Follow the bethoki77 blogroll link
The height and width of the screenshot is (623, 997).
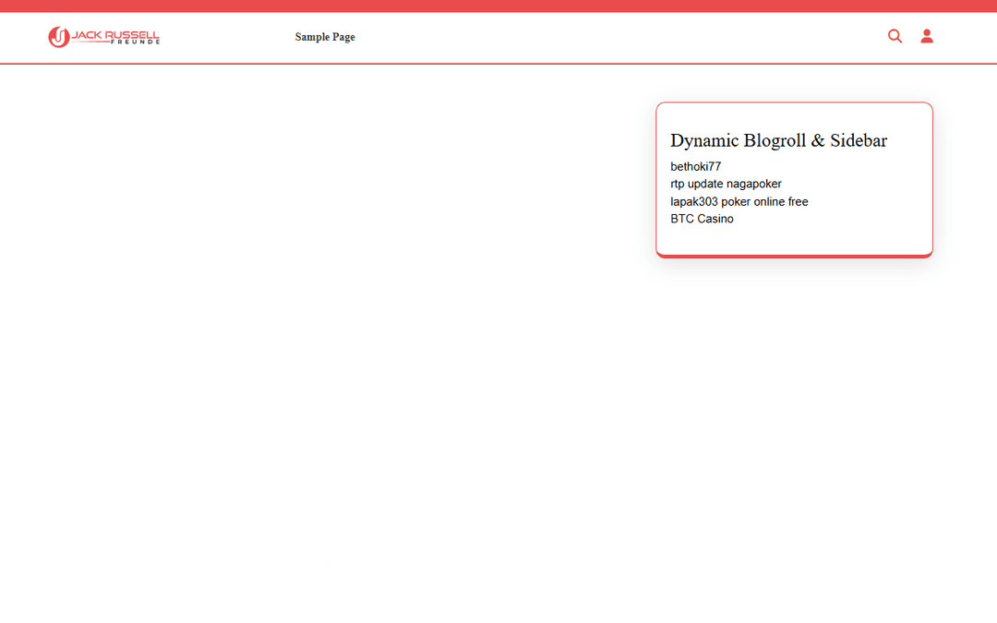click(696, 166)
